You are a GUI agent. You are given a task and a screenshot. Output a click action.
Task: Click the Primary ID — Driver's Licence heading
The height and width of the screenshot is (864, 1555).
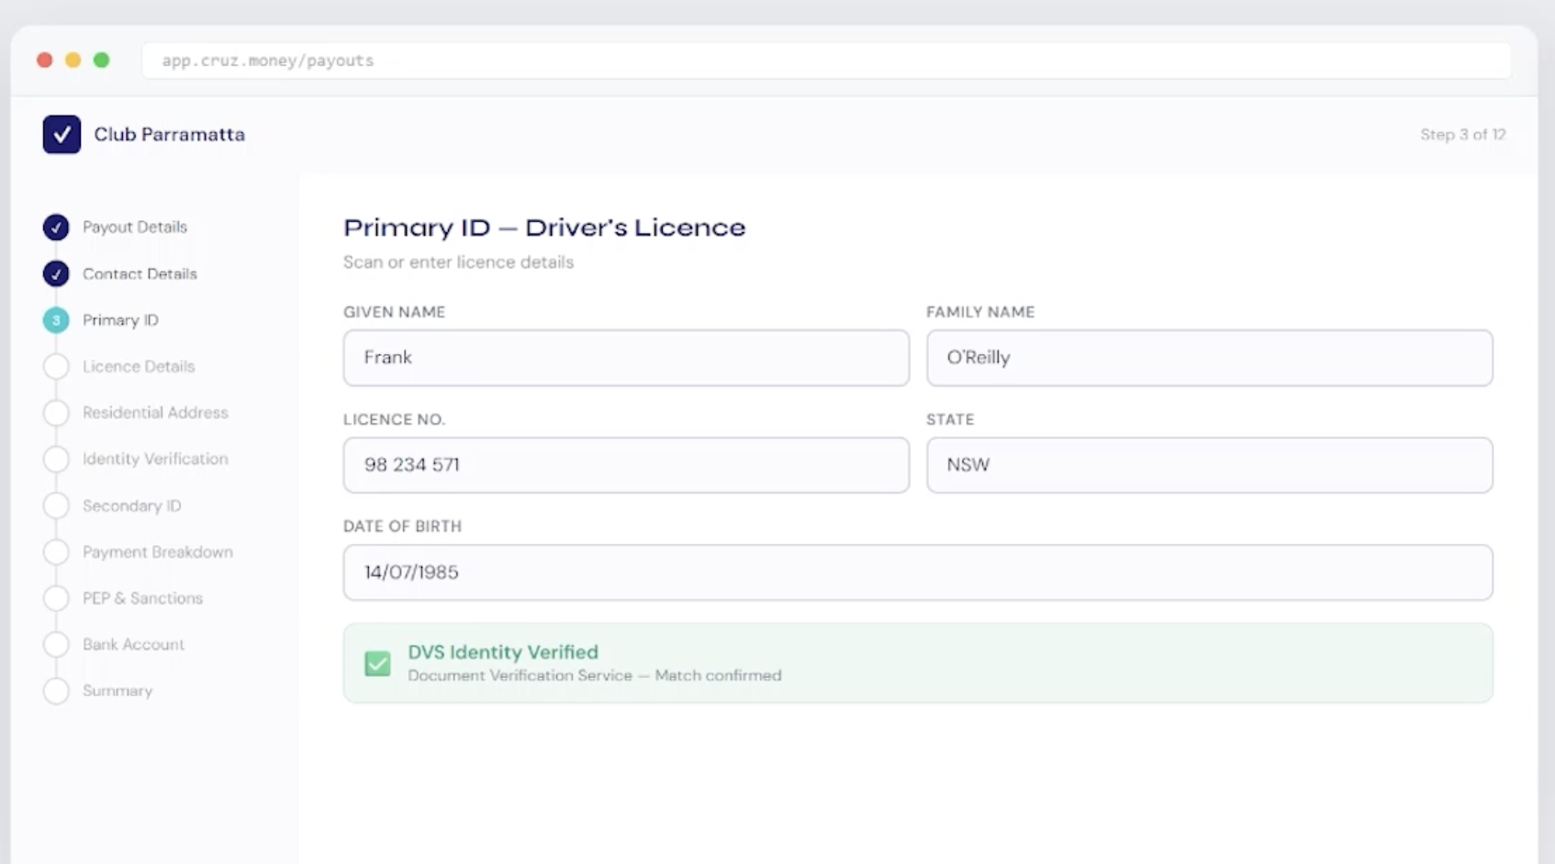point(544,227)
